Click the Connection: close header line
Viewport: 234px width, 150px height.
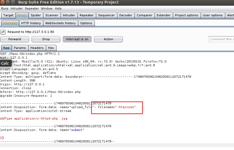pyautogui.click(x=15, y=88)
